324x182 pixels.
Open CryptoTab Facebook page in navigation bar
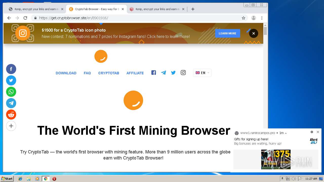click(154, 73)
